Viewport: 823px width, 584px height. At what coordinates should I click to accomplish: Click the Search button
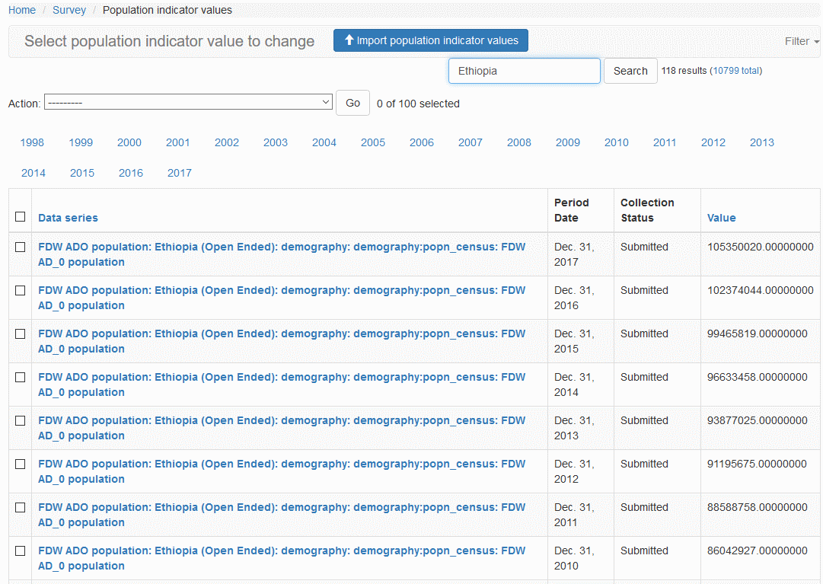pos(630,71)
